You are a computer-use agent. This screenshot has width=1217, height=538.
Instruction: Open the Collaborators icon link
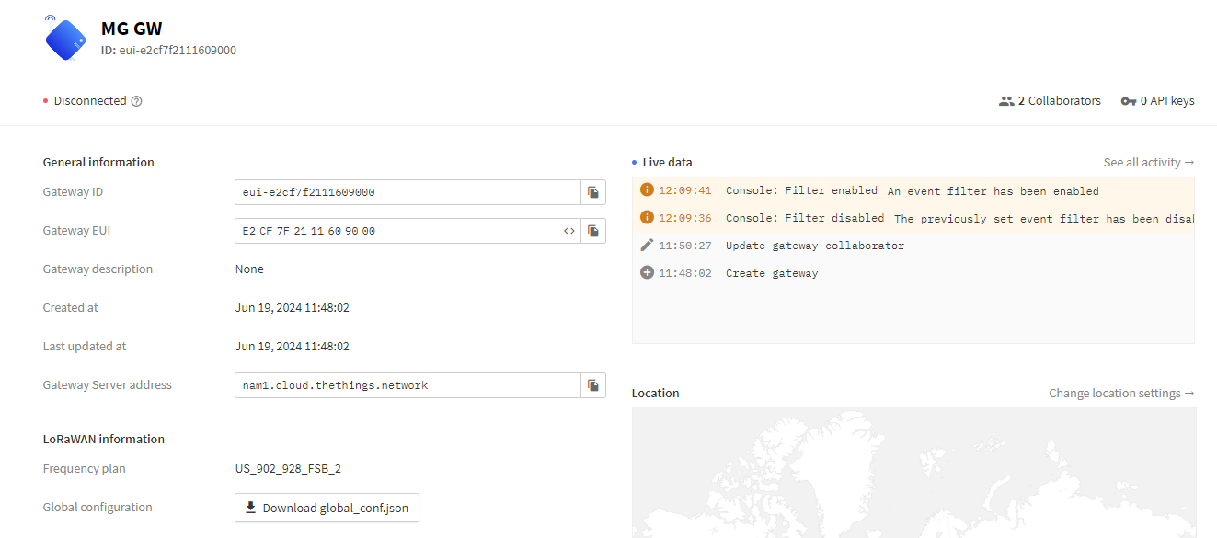(x=1006, y=101)
